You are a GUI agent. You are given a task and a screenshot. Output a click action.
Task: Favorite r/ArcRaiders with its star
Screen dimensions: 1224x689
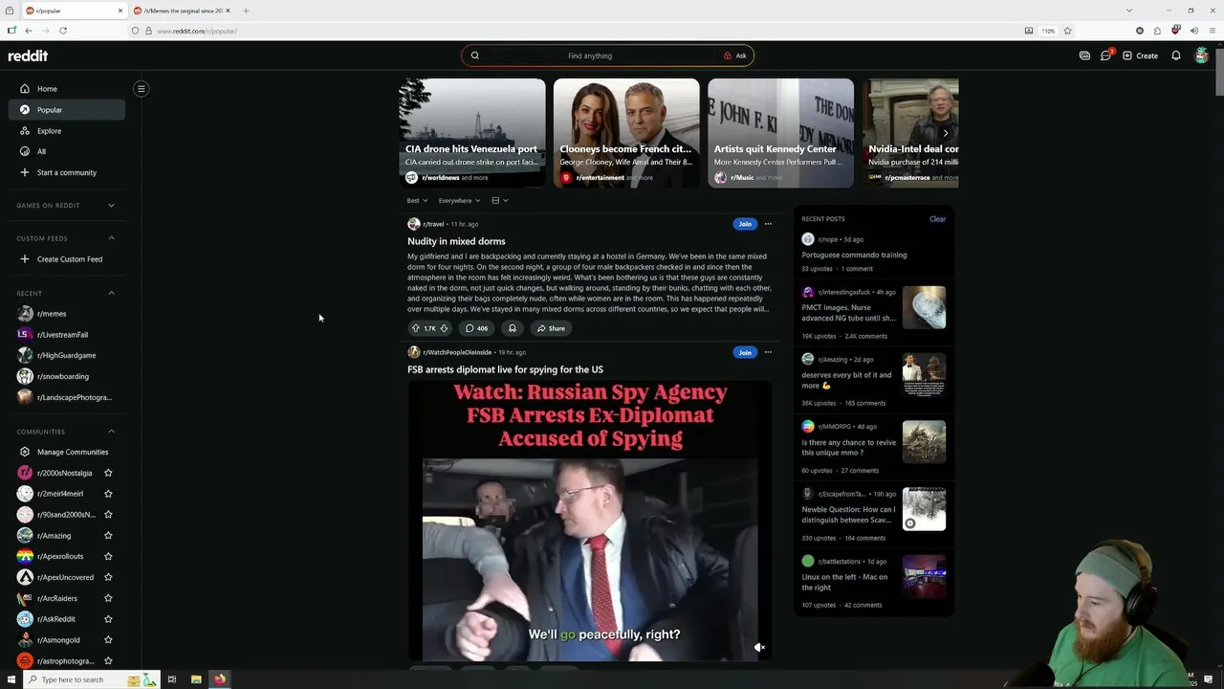[108, 598]
